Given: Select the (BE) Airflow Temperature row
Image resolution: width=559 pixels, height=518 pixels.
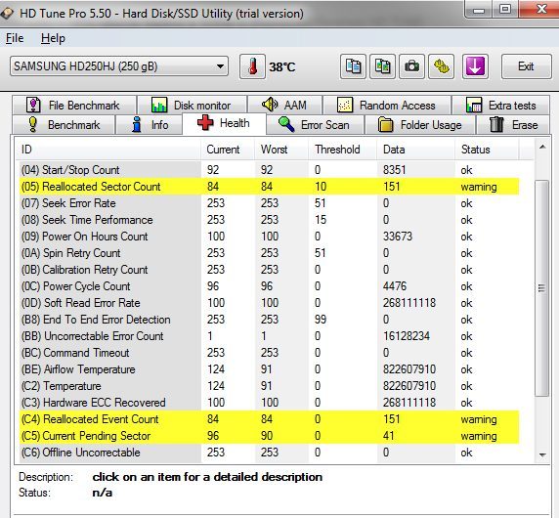Looking at the screenshot, I should 270,369.
